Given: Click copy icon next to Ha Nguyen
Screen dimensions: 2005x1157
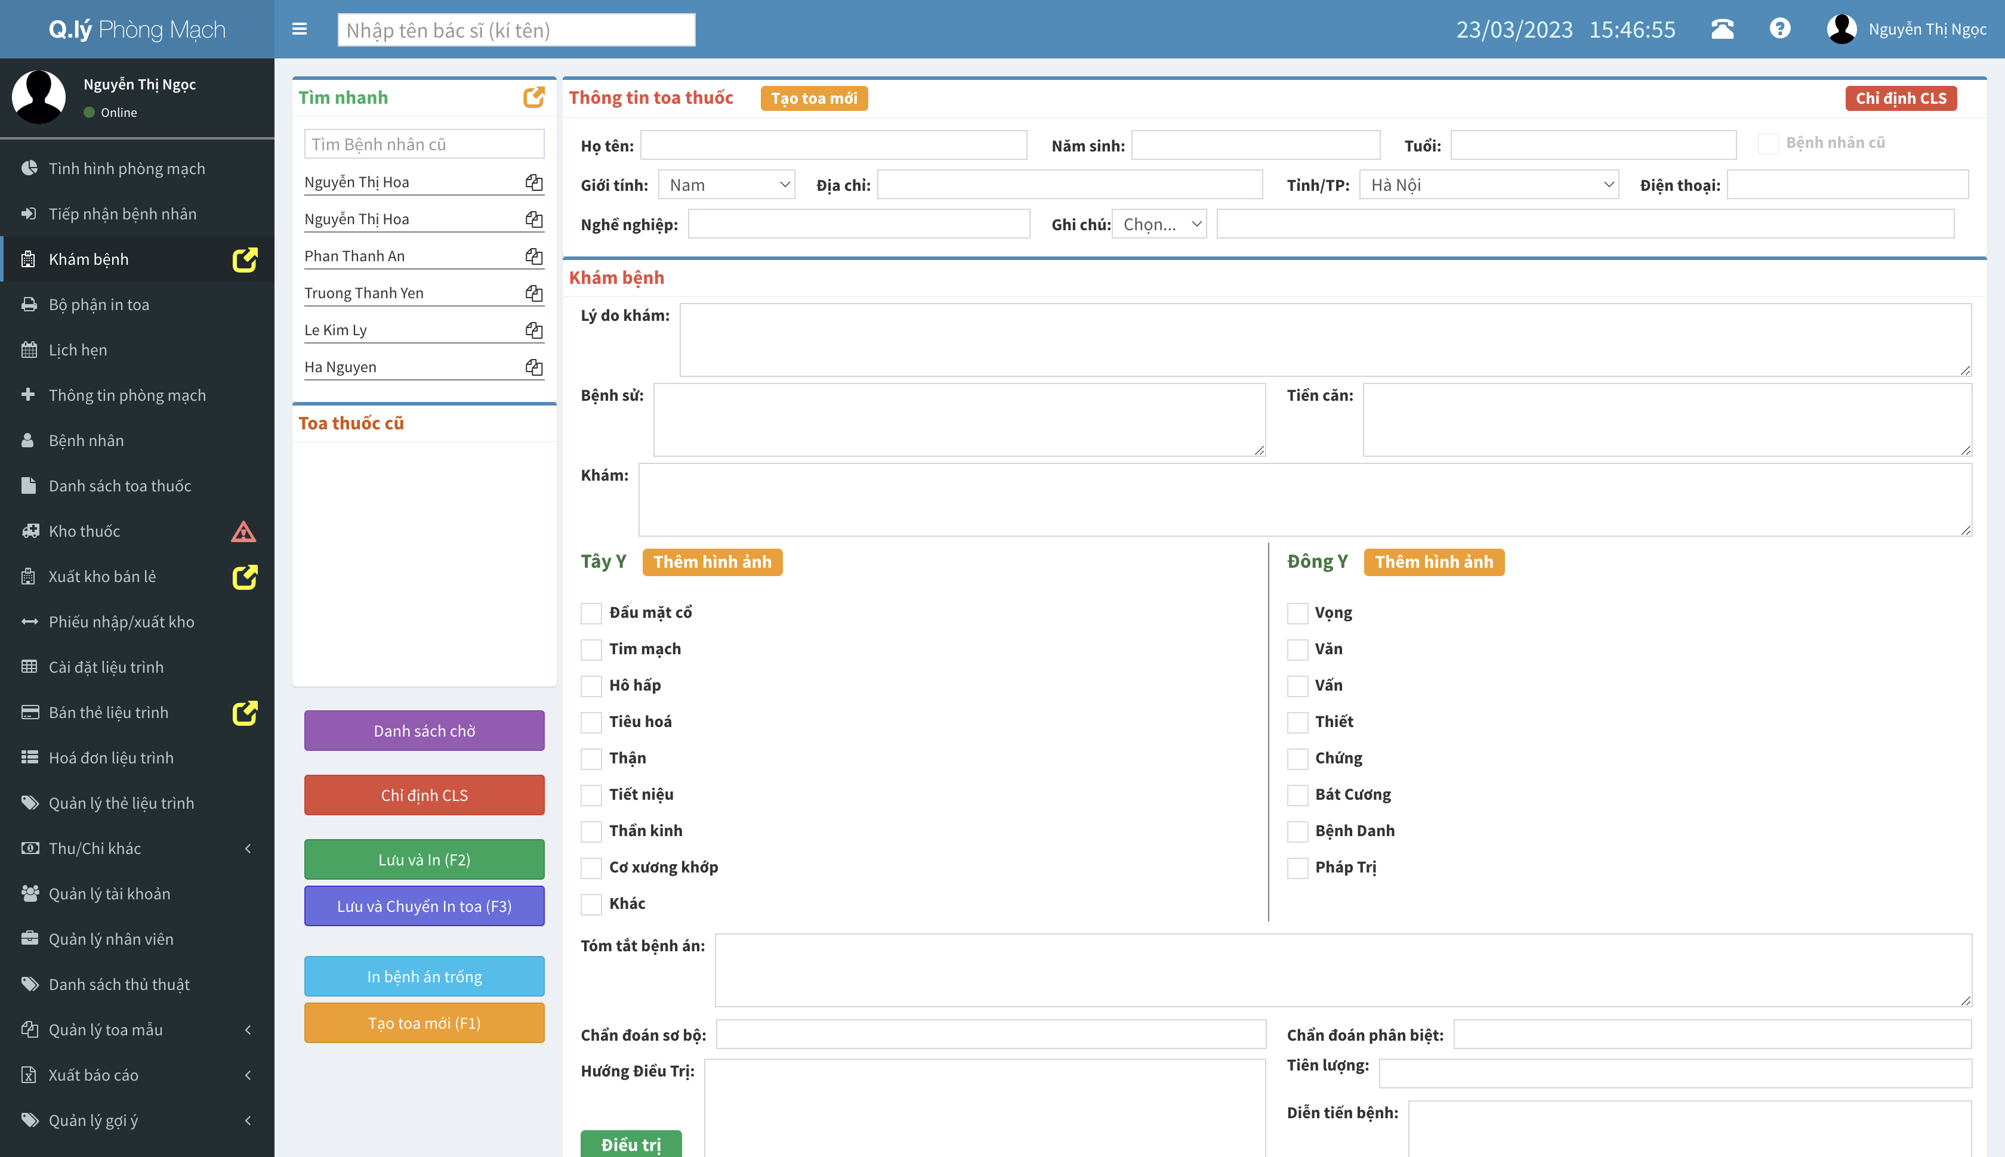Looking at the screenshot, I should coord(533,367).
